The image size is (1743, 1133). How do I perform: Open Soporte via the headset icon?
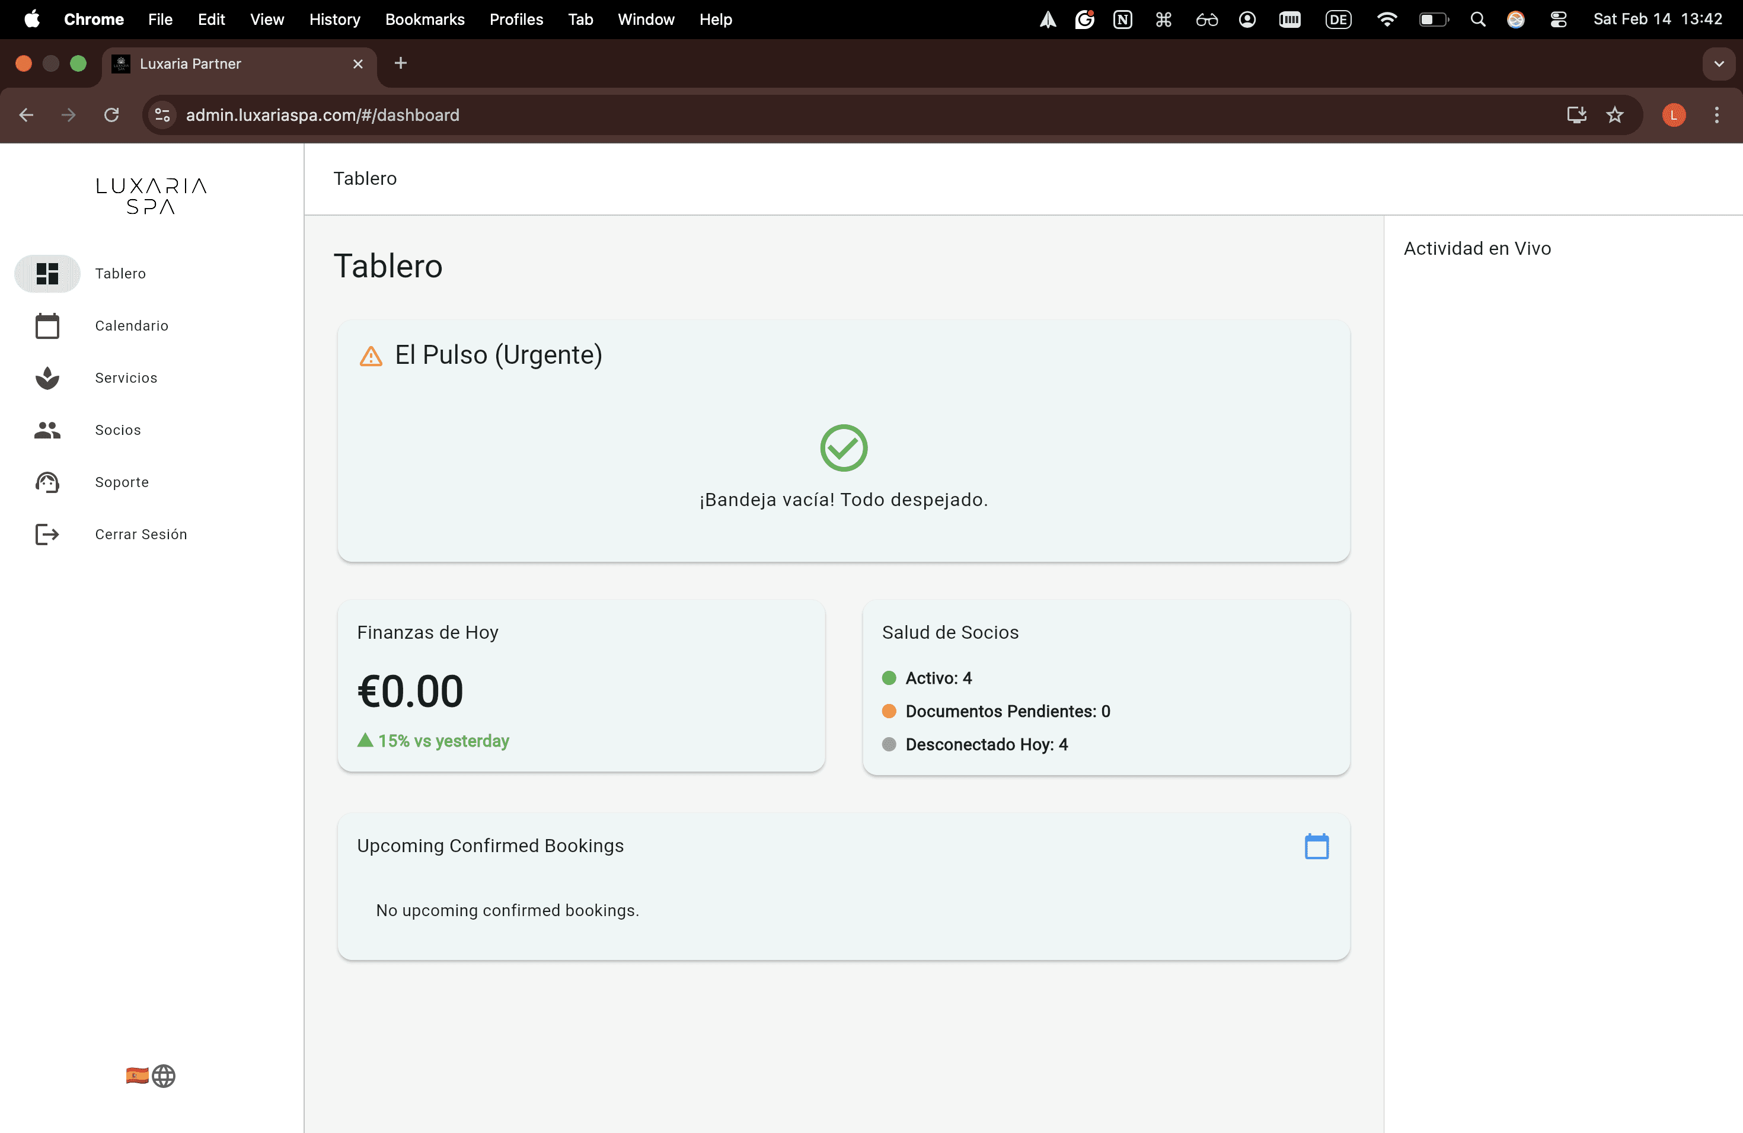[47, 482]
